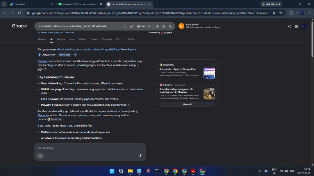The image size is (314, 176).
Task: Open File Explorer from the taskbar
Action: click(x=130, y=171)
